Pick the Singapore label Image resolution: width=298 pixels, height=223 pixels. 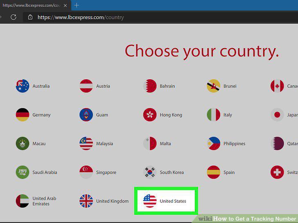point(106,172)
